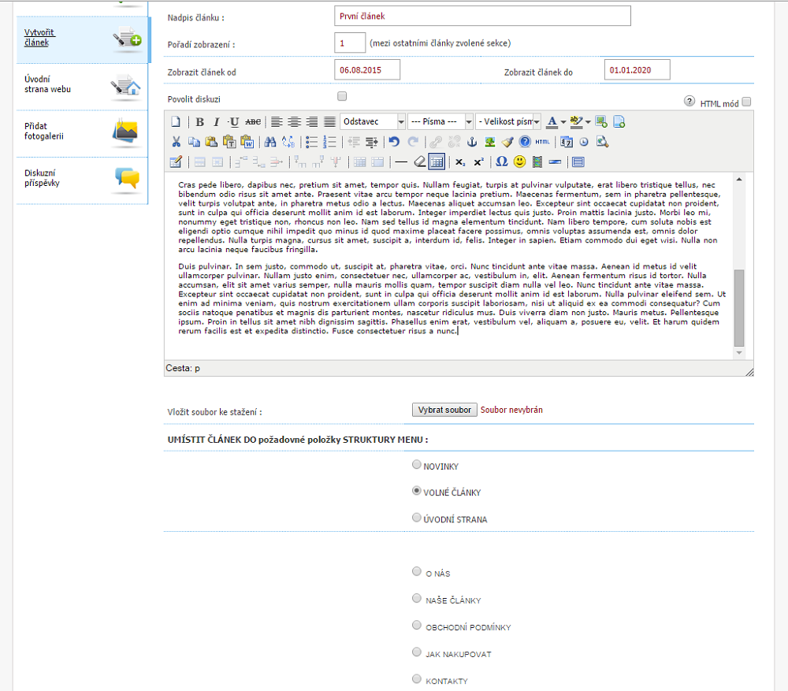Open the Find/Replace A-to-B icon
Viewport: 788px width, 691px height.
click(x=288, y=142)
